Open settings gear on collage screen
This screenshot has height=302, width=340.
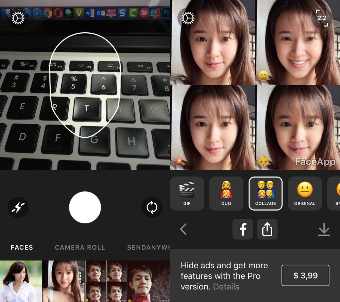188,18
